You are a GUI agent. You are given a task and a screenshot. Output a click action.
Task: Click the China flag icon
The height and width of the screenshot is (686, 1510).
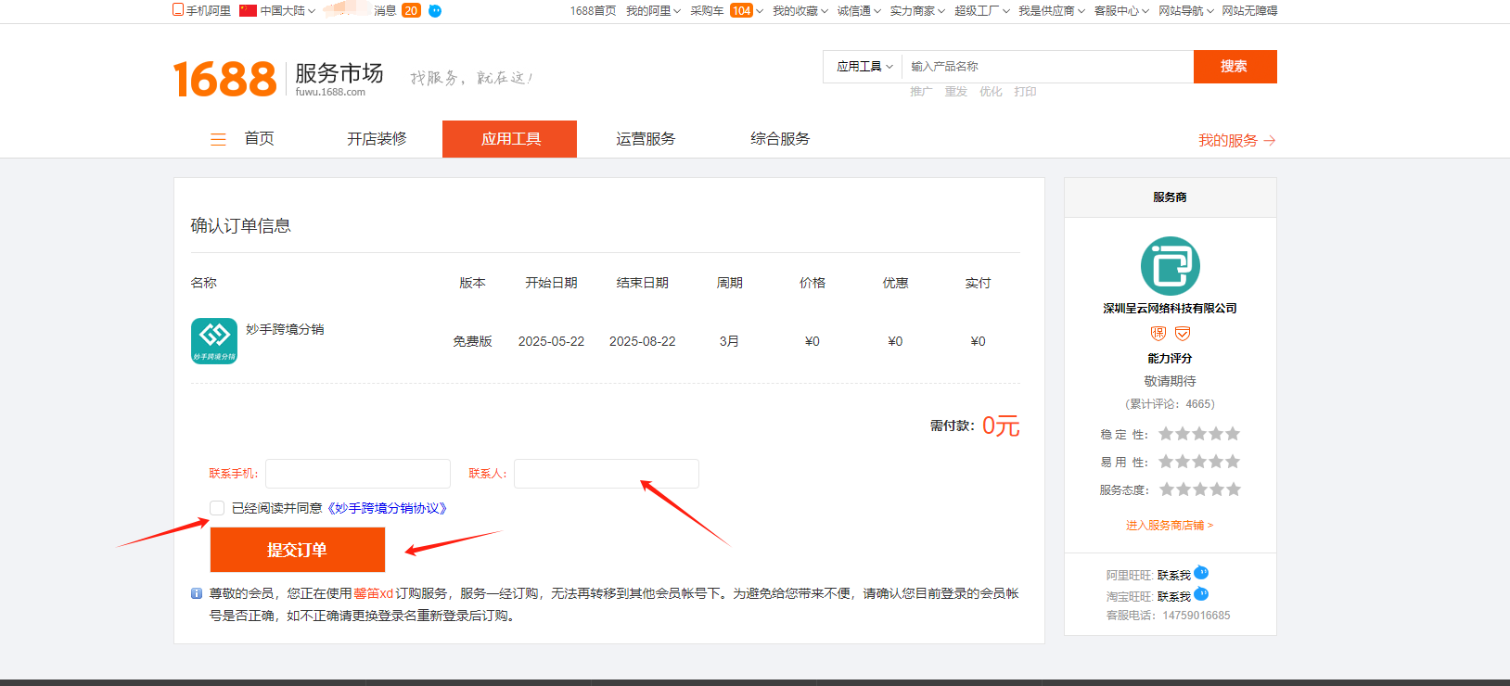248,11
